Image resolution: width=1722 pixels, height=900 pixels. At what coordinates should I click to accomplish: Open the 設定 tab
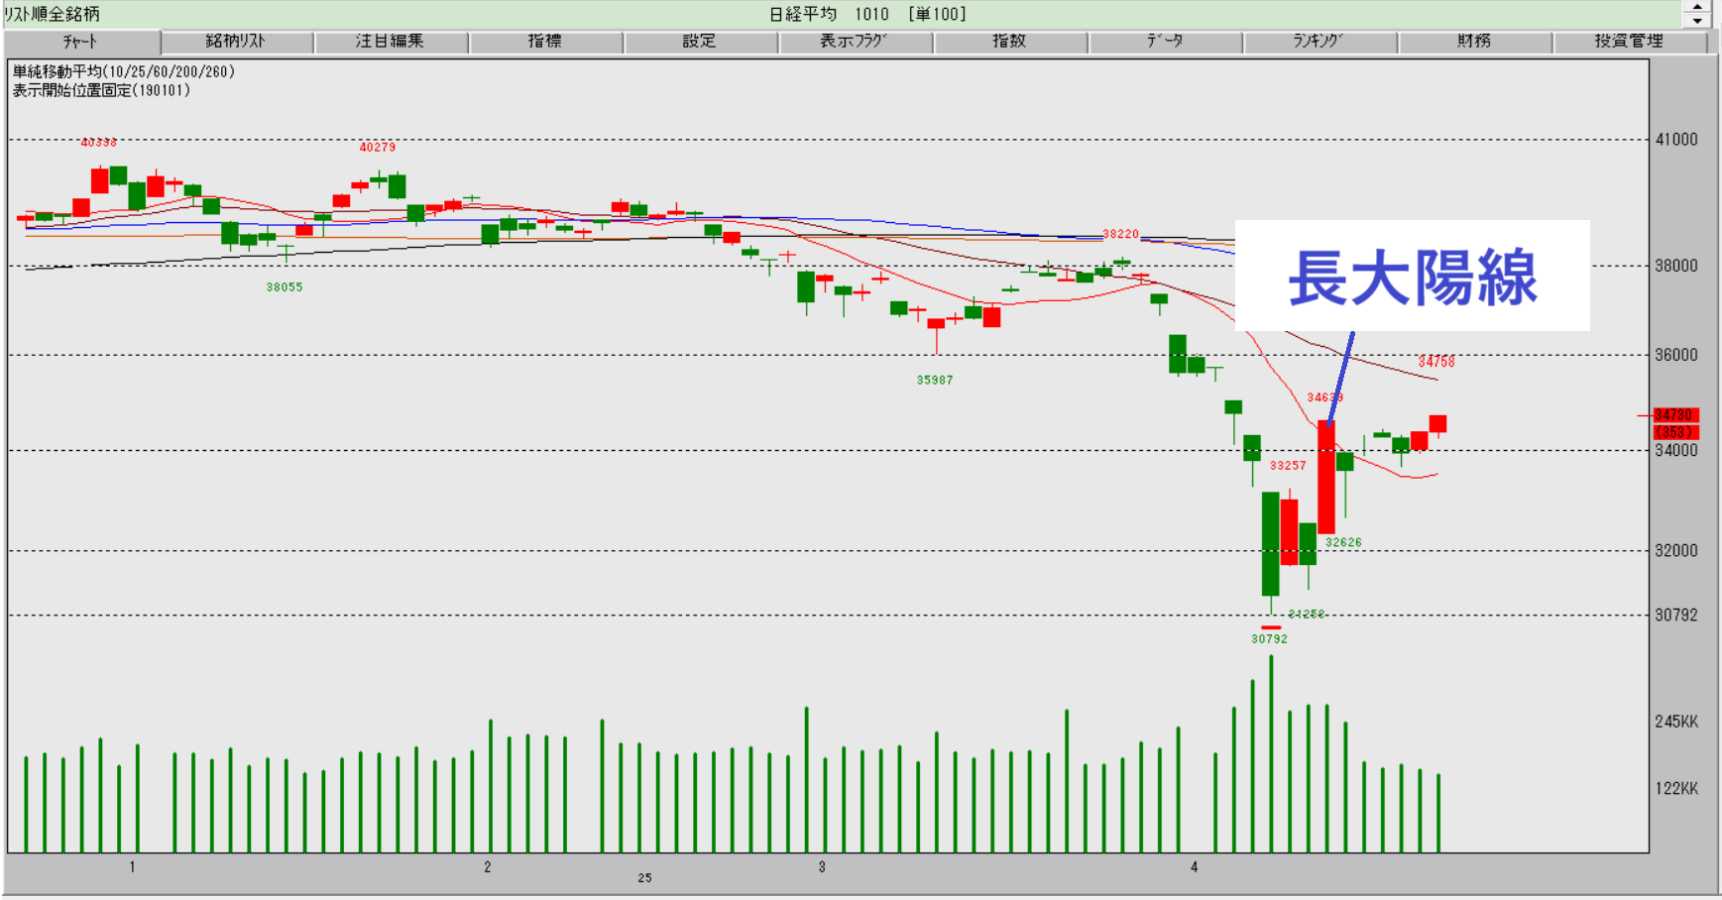click(700, 42)
